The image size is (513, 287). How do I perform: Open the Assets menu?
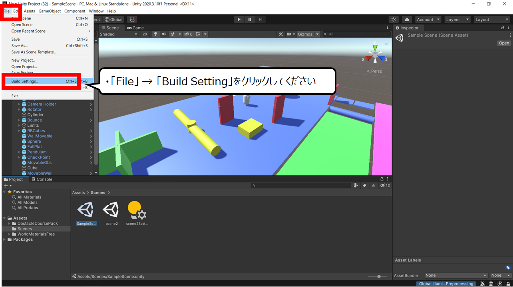pyautogui.click(x=30, y=11)
